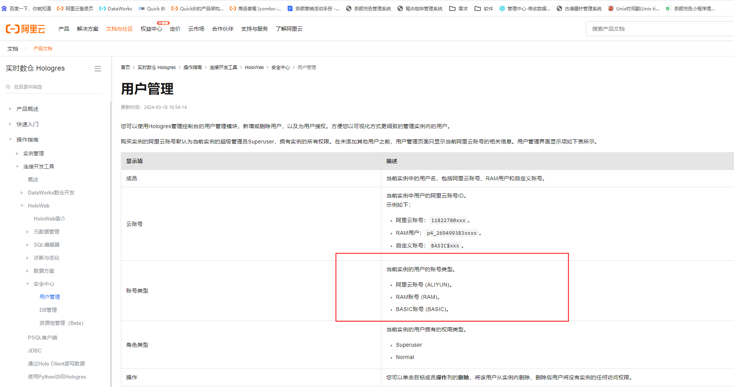
Task: Open HoloWeb简介 in sidebar
Action: click(49, 219)
